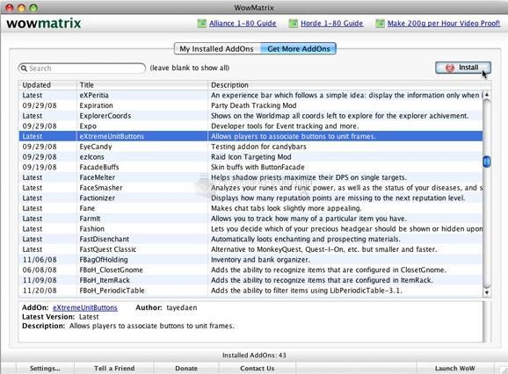508x374 pixels.
Task: Open the Make 200g per Hour Video Proof link
Action: [444, 24]
